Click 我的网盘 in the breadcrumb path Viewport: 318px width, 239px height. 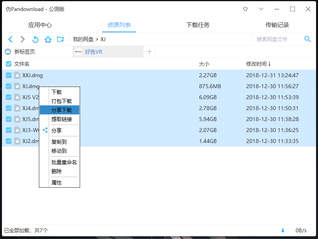(x=83, y=39)
